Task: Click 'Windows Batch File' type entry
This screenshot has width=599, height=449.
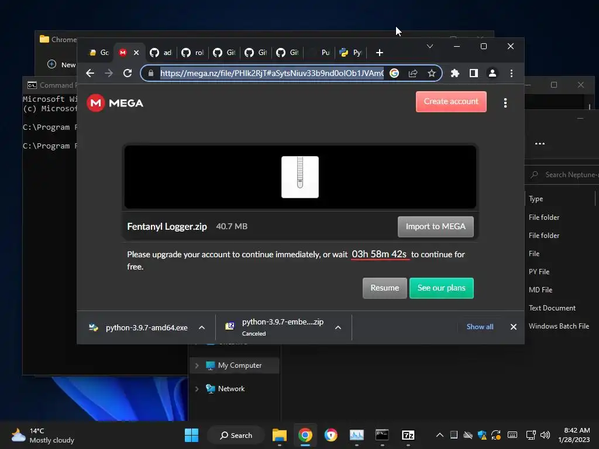Action: pyautogui.click(x=559, y=326)
